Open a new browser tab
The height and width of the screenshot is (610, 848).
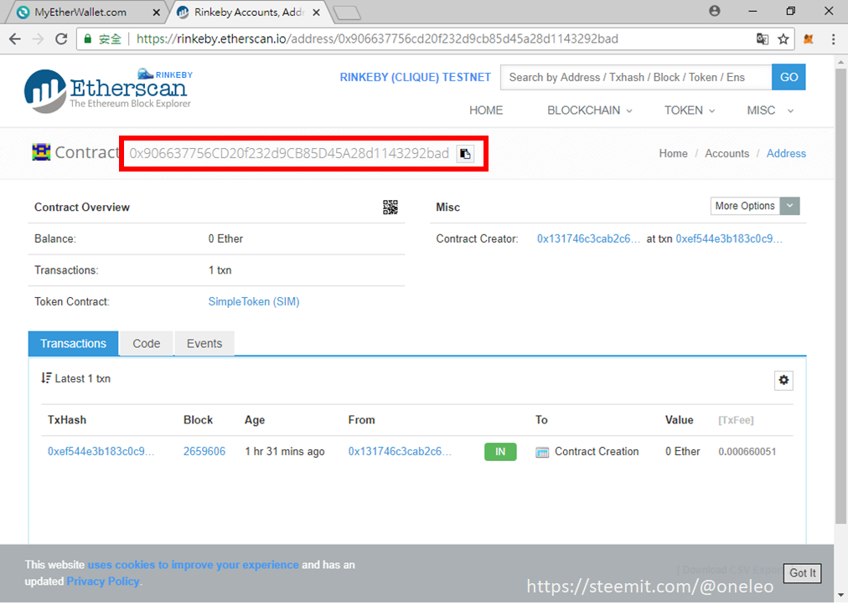[x=347, y=13]
